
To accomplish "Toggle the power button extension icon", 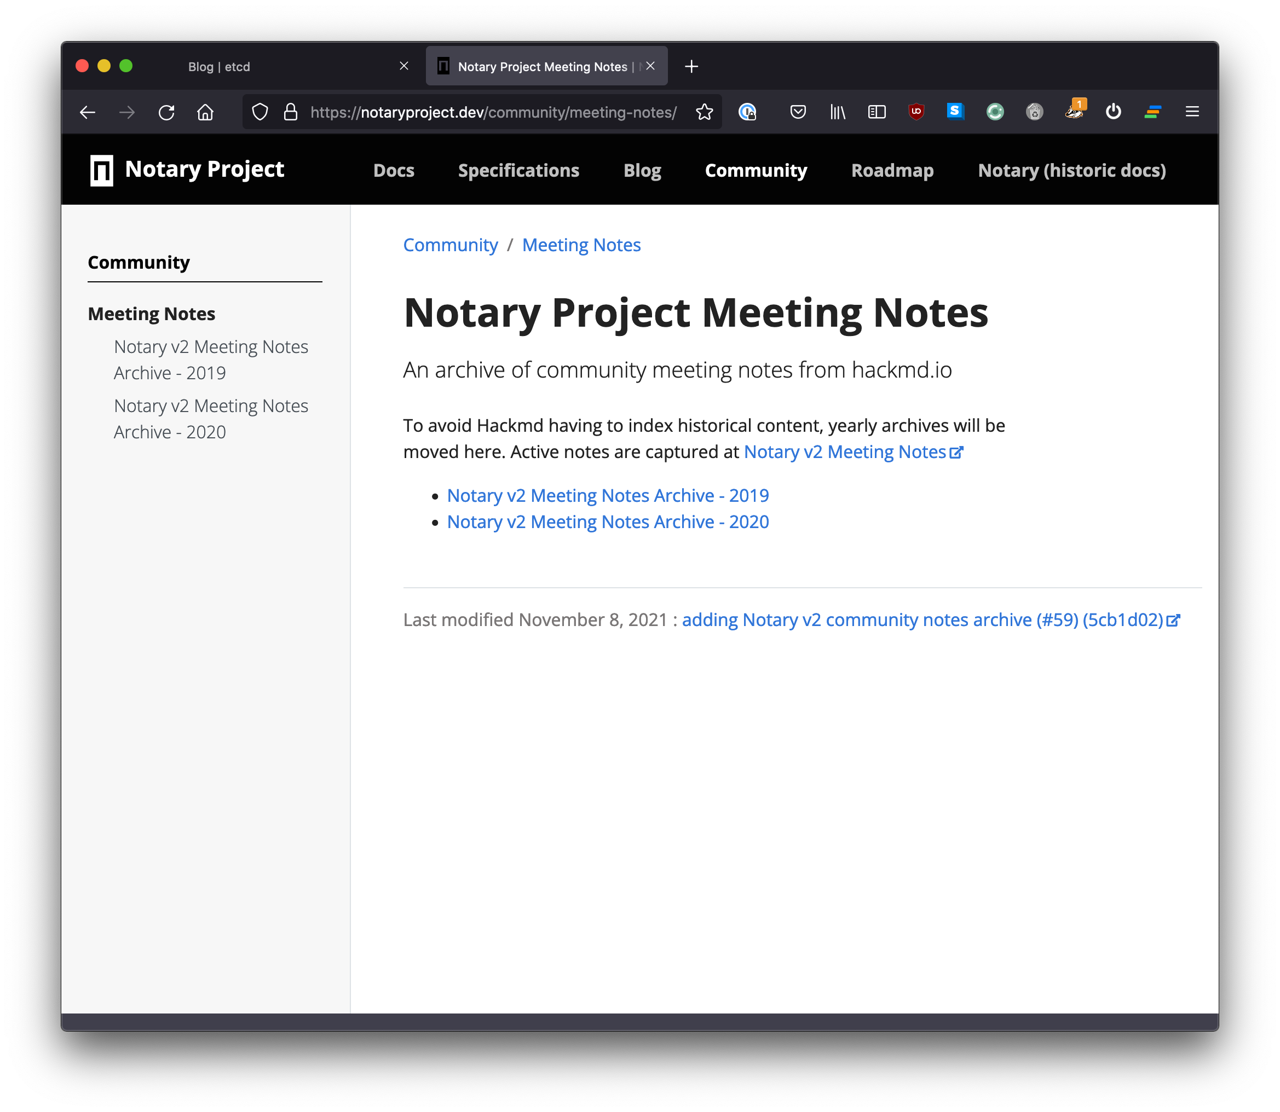I will tap(1113, 112).
